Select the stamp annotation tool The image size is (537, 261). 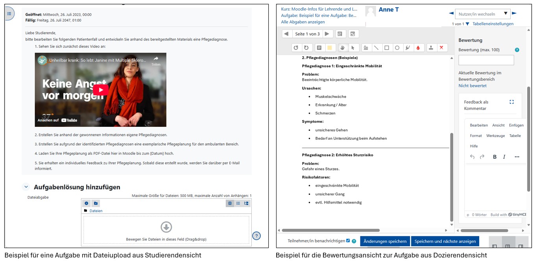430,47
